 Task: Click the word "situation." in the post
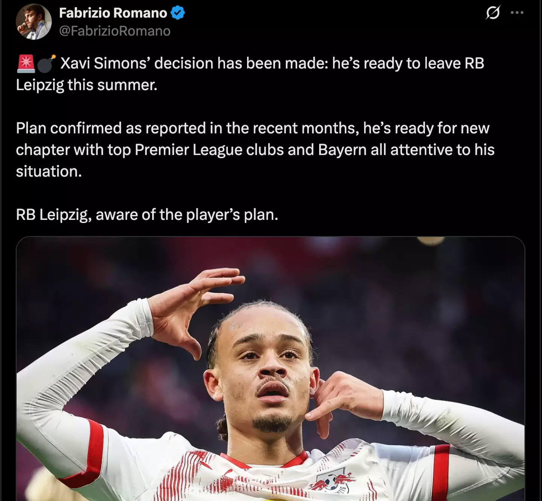click(49, 171)
